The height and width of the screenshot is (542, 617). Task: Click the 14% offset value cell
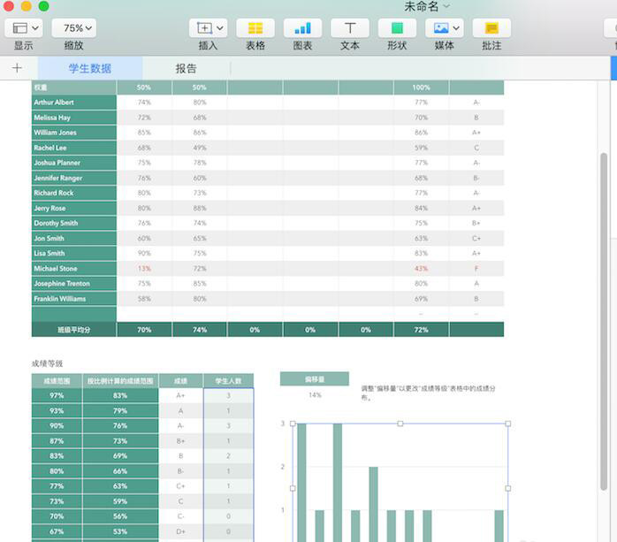(x=315, y=395)
